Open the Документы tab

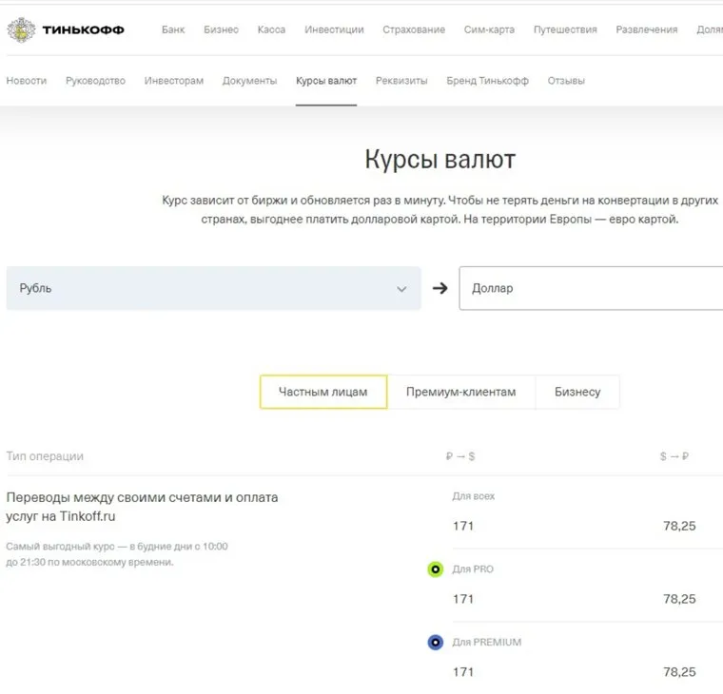click(249, 81)
